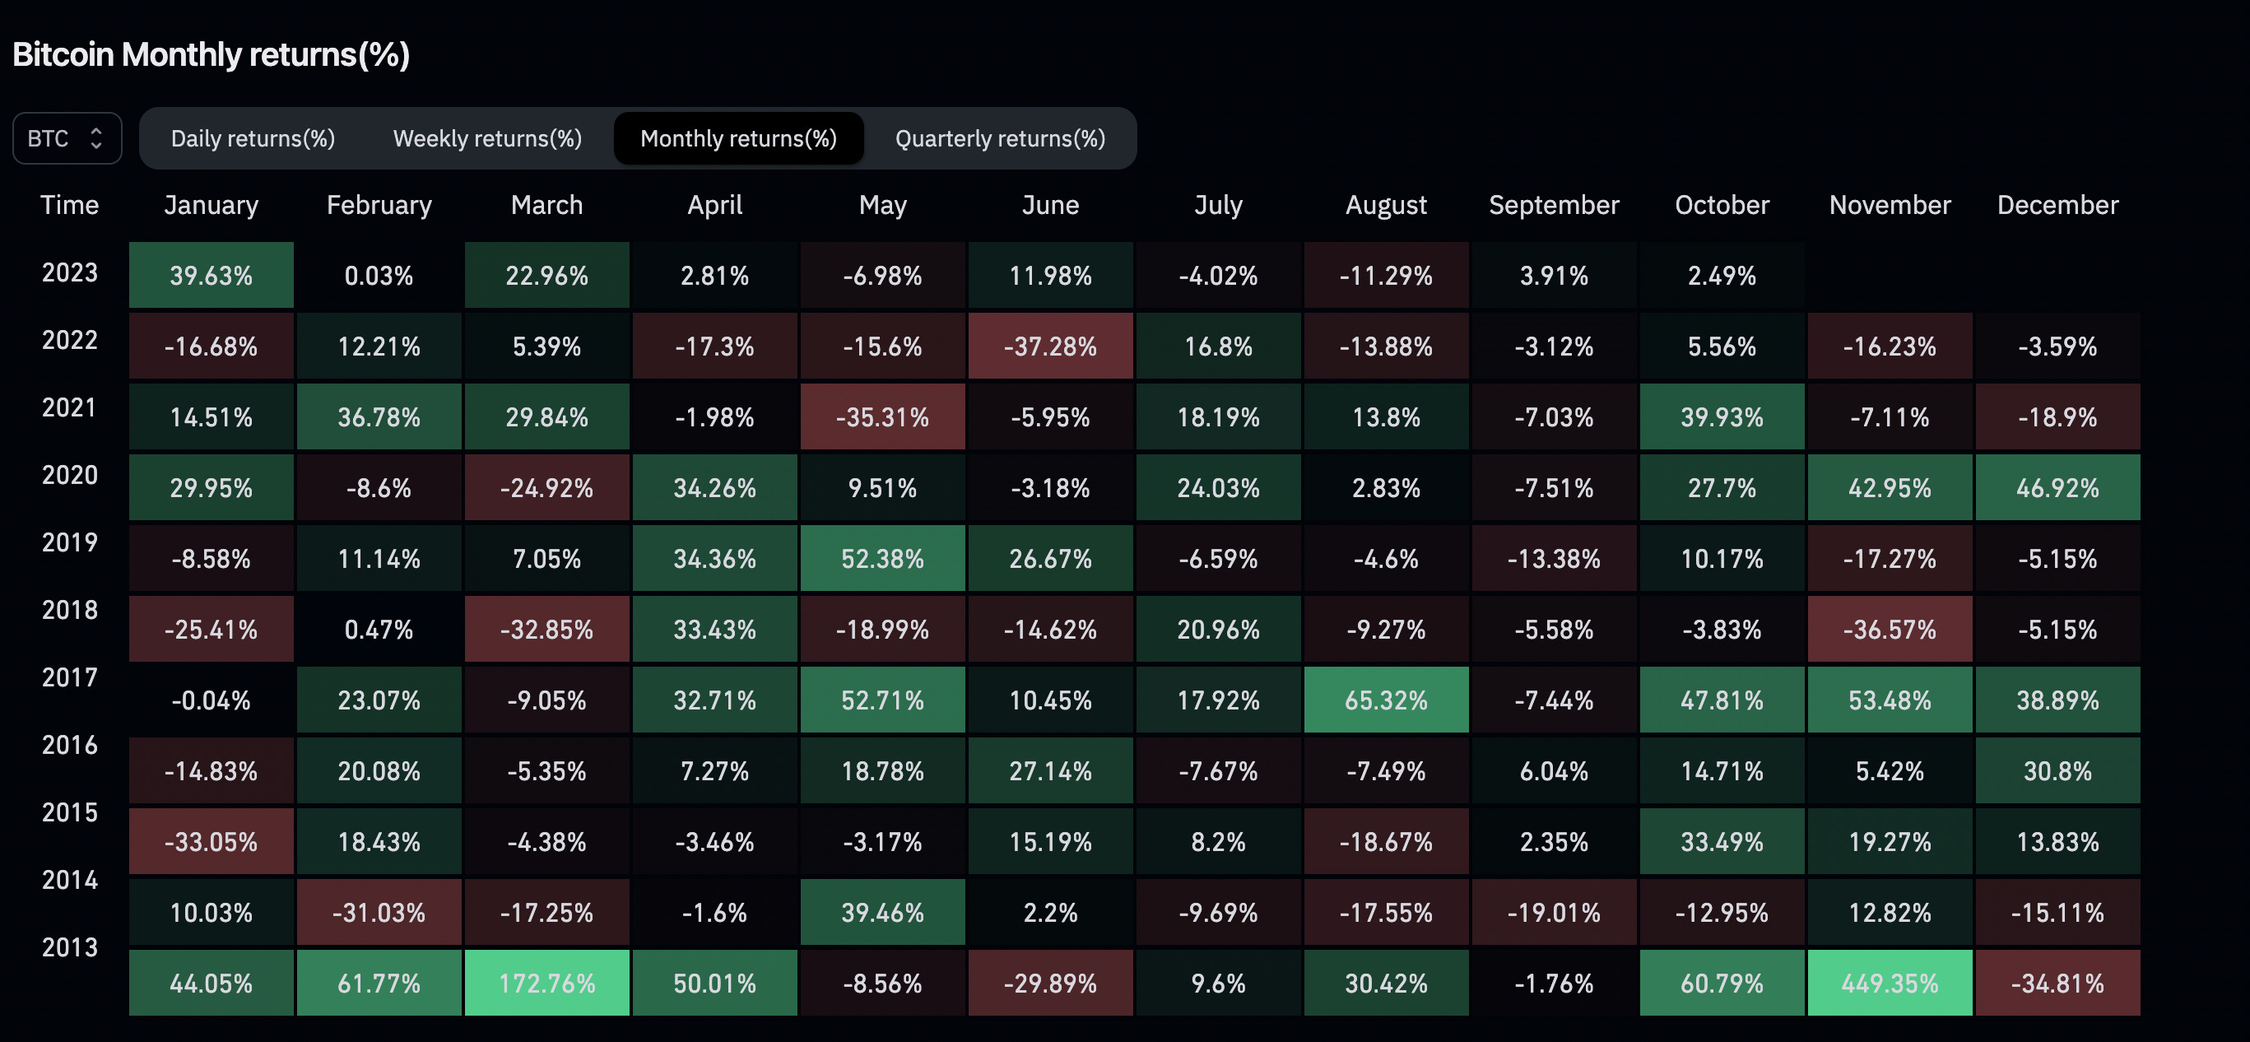Switch to Daily returns(%) view

pos(253,137)
